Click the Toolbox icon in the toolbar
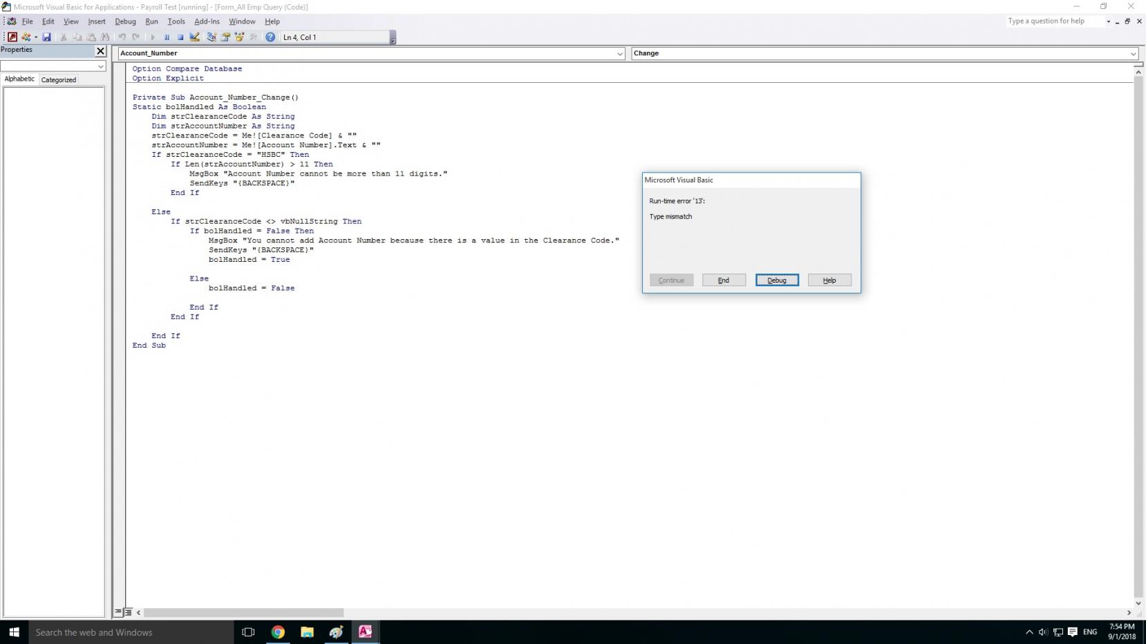1146x644 pixels. [253, 37]
